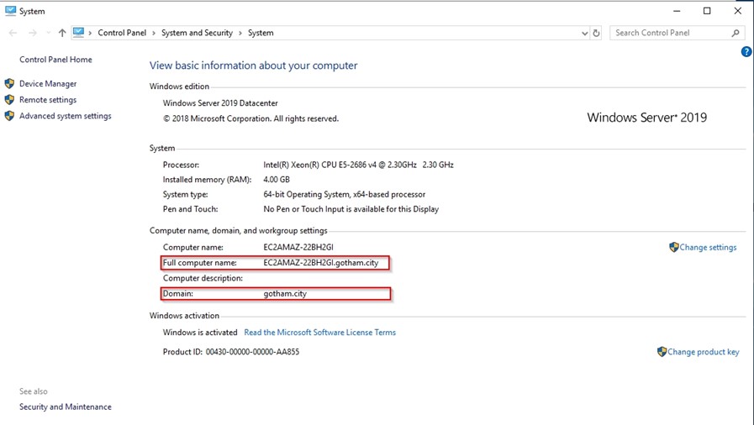Select the computer name EC2AMAZ-22BH2GI text
Screen dimensions: 754x425
(298, 247)
